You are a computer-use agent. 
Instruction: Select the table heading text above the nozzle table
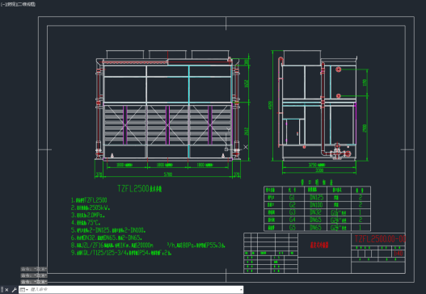tap(317, 183)
